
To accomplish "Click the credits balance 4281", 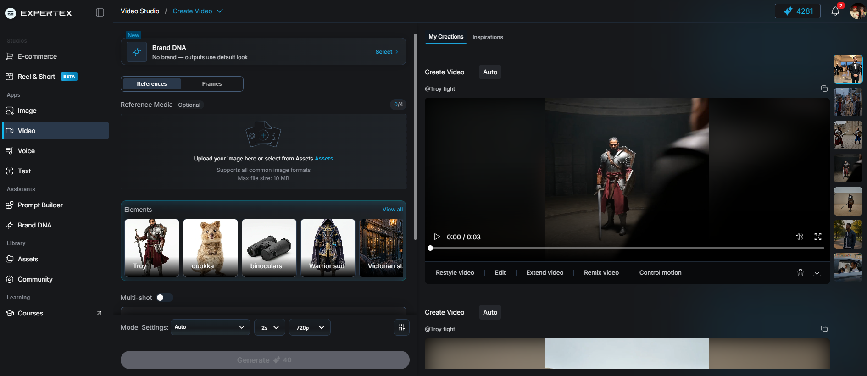I will (x=797, y=11).
